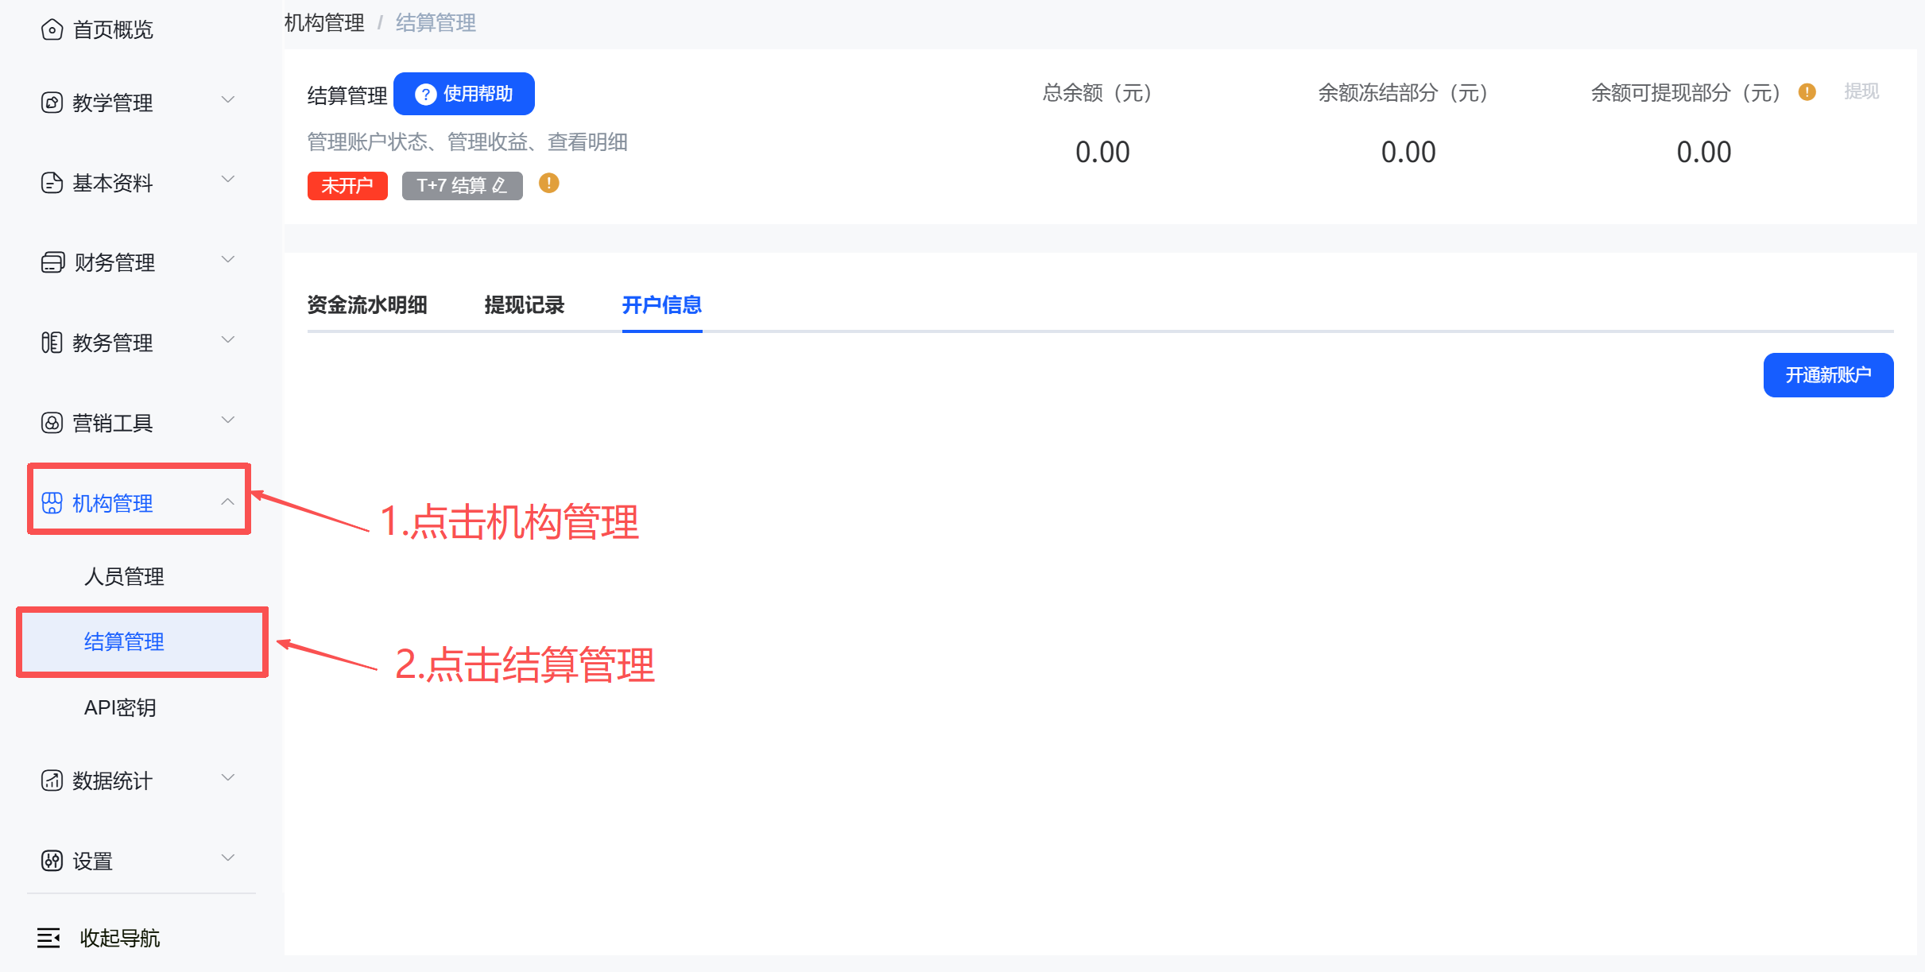
Task: Click the academic affairs management book icon
Action: pos(52,343)
